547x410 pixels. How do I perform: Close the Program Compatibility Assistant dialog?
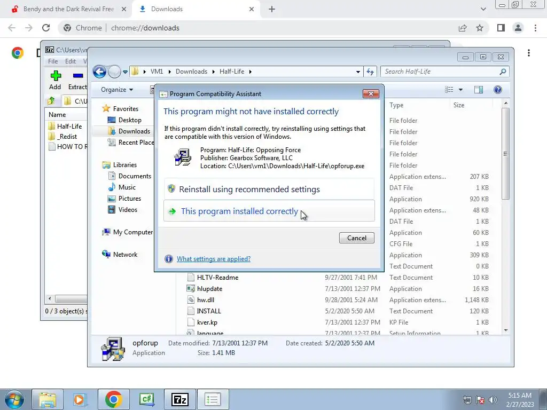coord(371,93)
